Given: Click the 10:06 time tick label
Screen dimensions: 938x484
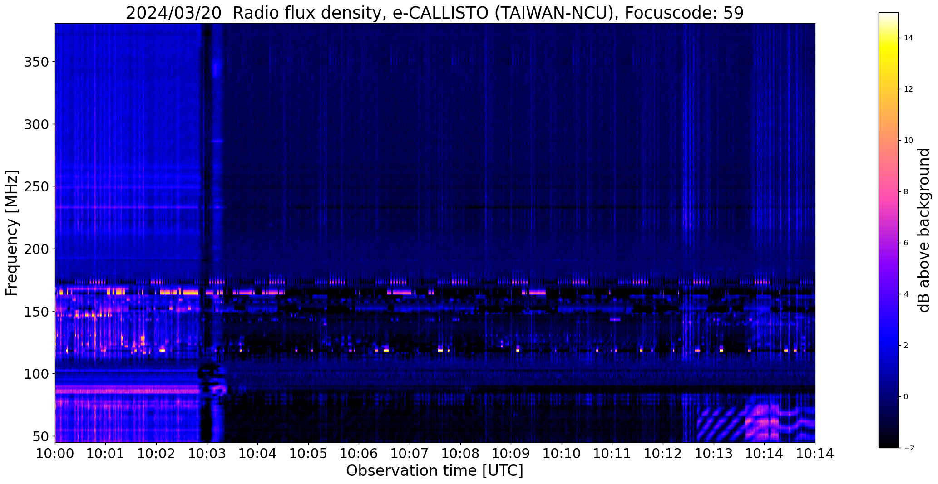Looking at the screenshot, I should coord(359,454).
